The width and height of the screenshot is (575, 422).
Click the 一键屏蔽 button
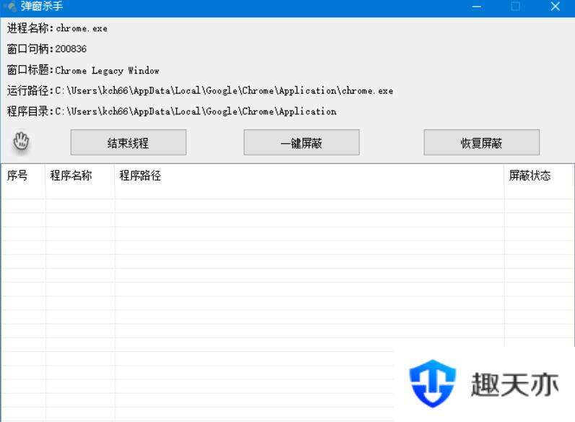click(302, 142)
